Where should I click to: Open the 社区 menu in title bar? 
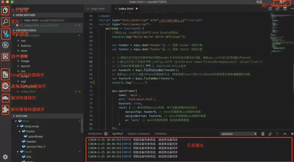point(259,2)
